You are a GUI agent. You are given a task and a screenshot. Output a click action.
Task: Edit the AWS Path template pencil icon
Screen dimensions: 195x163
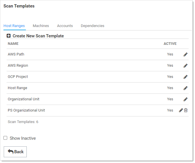click(186, 54)
